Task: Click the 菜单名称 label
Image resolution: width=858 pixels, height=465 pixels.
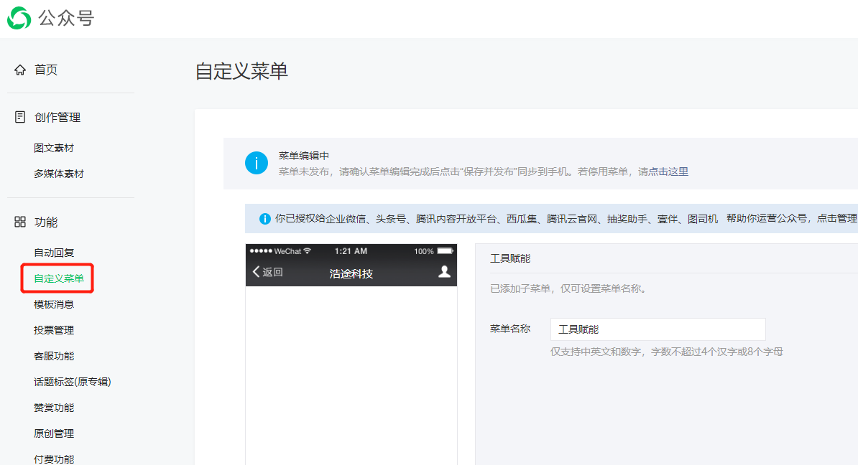Action: click(510, 329)
